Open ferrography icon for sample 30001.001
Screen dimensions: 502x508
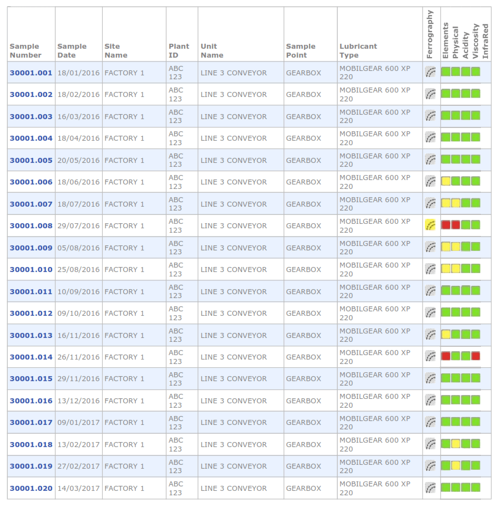(x=430, y=72)
